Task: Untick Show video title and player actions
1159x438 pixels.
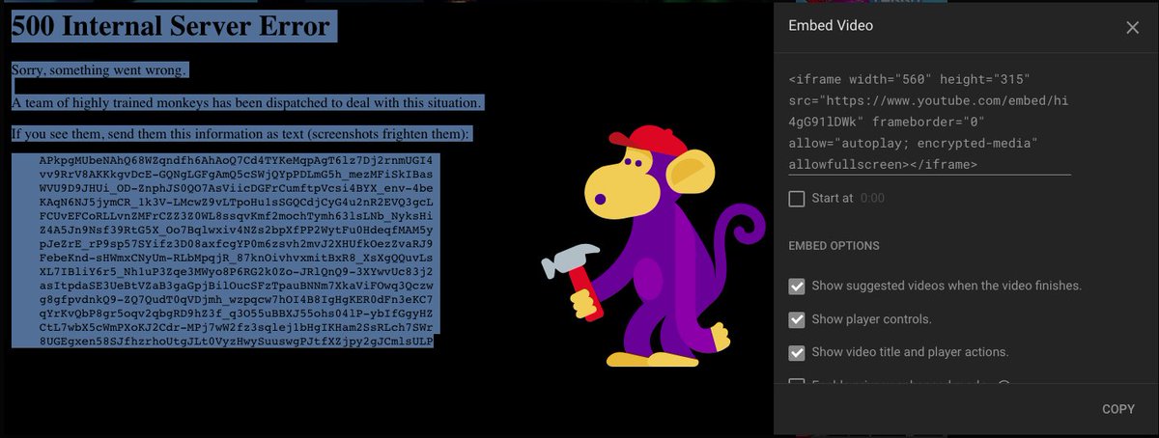Action: (x=797, y=352)
